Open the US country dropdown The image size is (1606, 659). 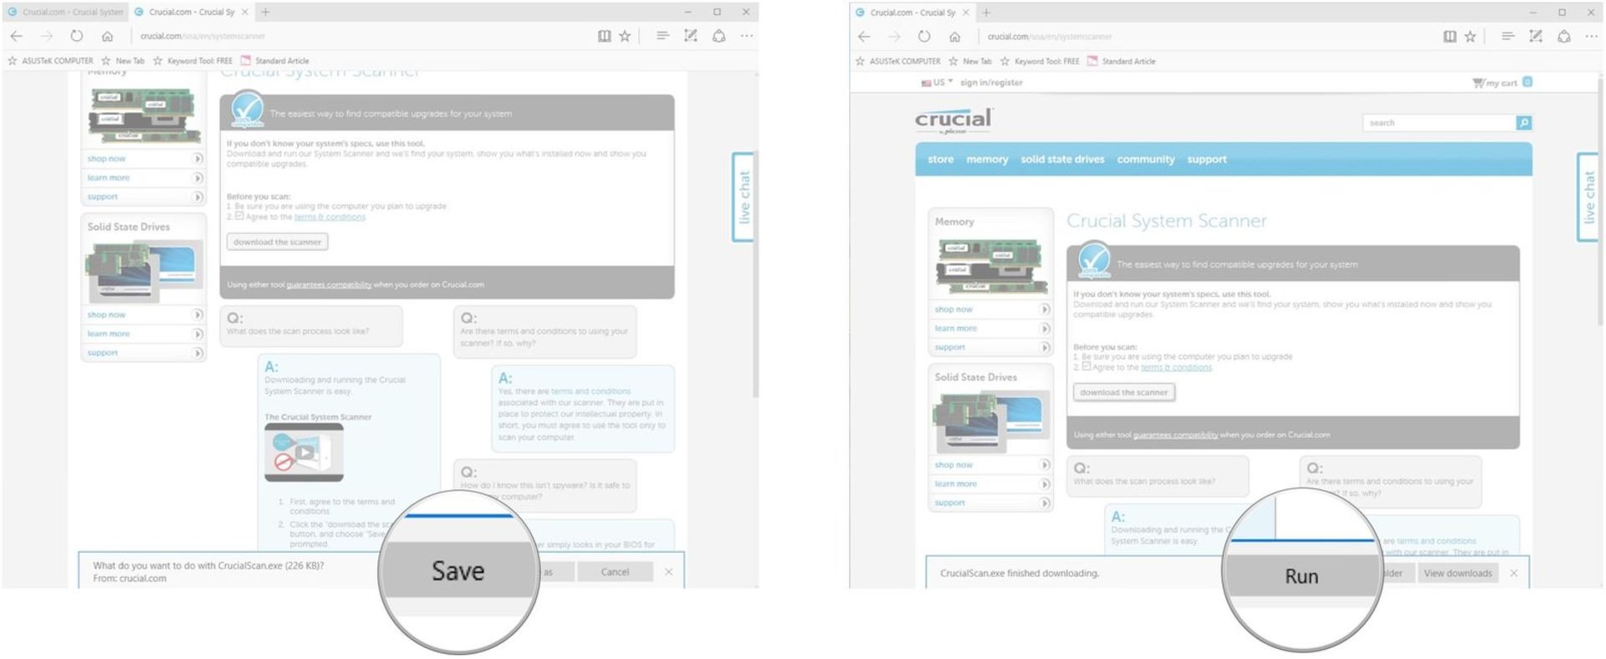point(937,83)
